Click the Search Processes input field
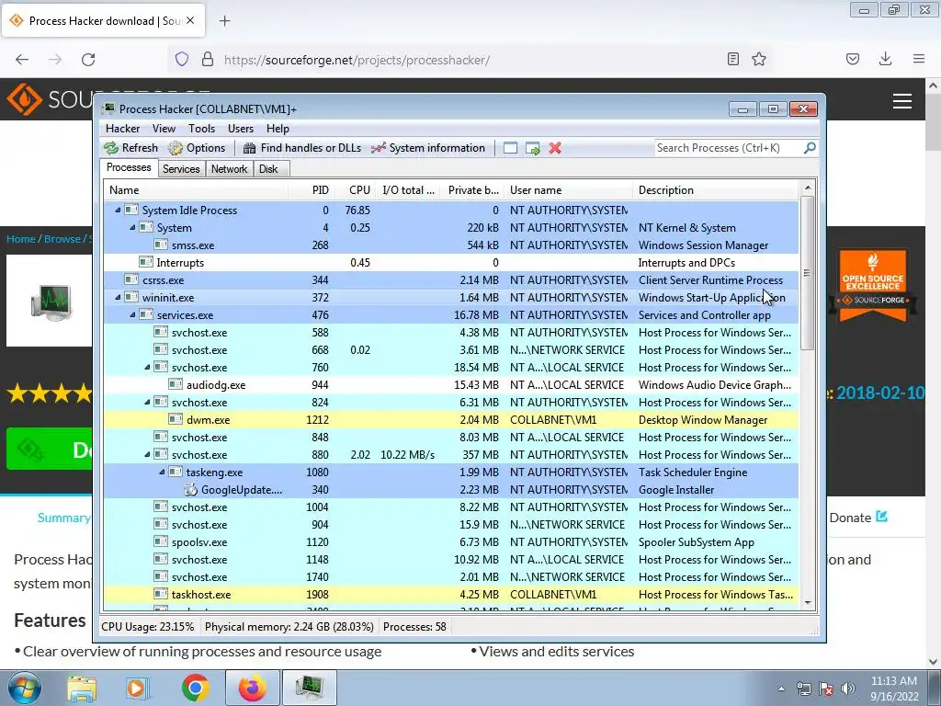Image resolution: width=941 pixels, height=706 pixels. click(729, 148)
